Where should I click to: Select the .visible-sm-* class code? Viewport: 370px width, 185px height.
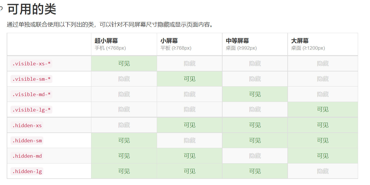click(x=31, y=79)
